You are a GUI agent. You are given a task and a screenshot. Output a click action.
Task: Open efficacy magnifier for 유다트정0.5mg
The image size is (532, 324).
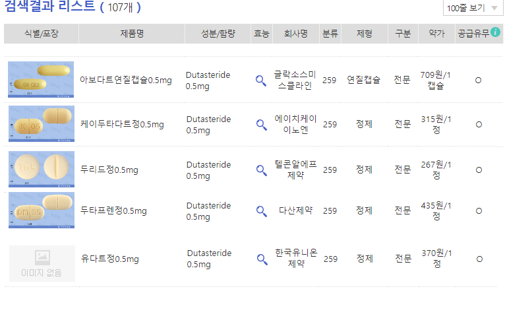pos(262,259)
